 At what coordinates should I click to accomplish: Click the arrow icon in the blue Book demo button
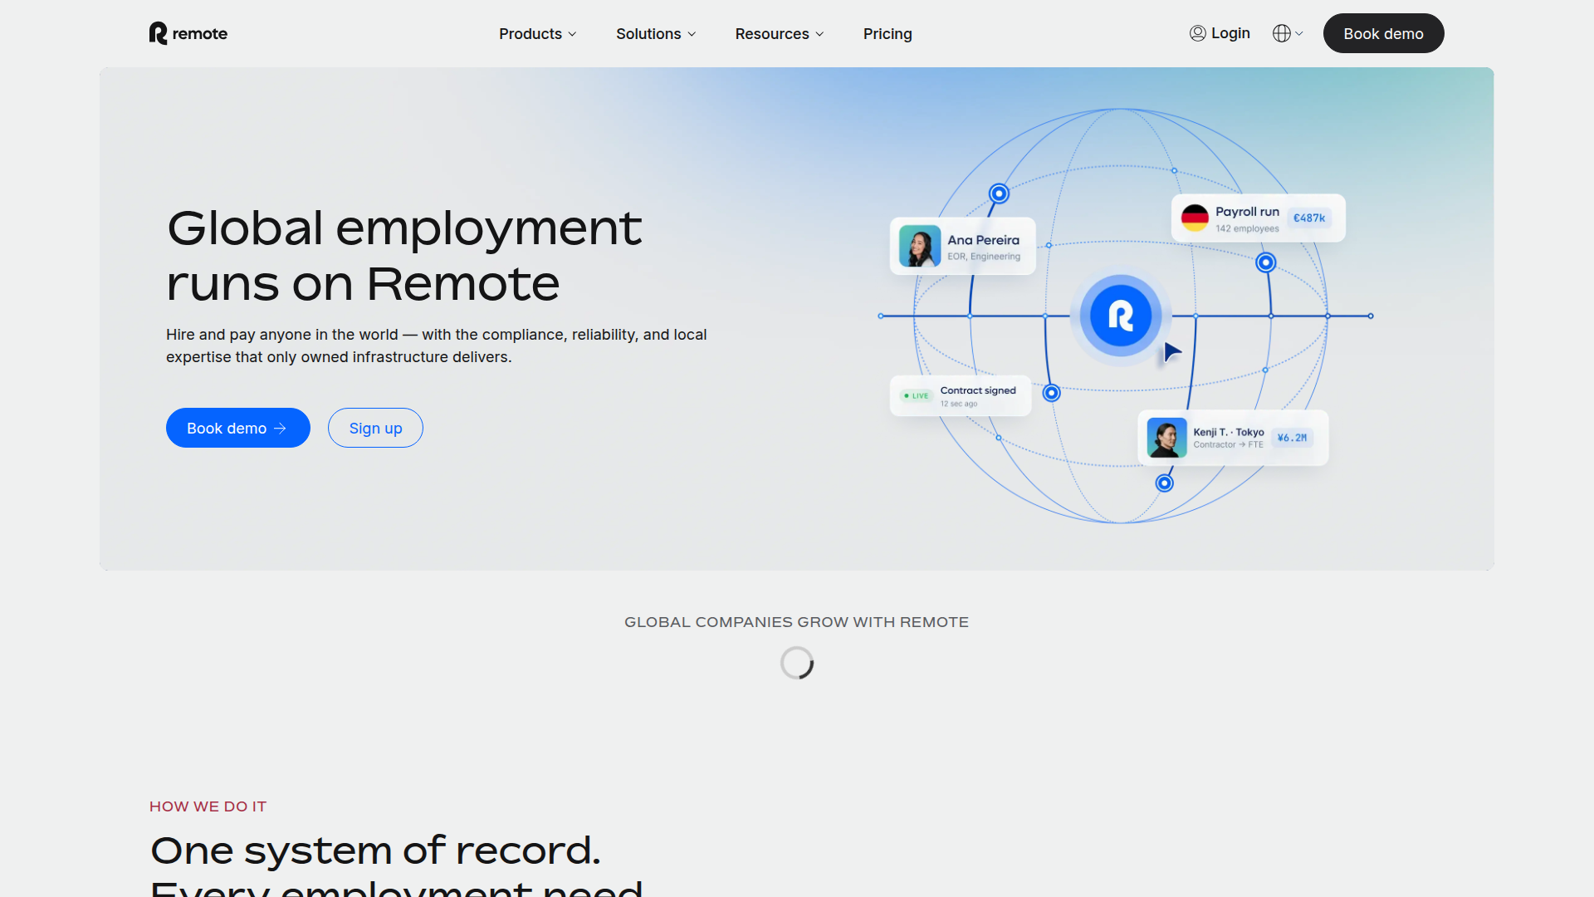pyautogui.click(x=281, y=429)
